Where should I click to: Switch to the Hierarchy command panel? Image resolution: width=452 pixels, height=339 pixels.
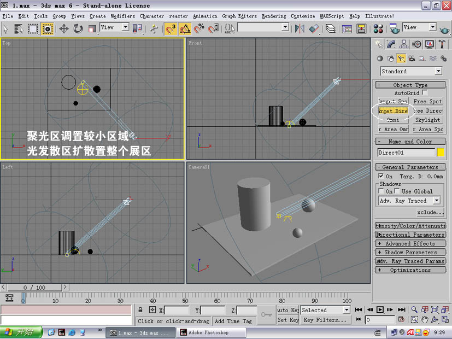404,44
